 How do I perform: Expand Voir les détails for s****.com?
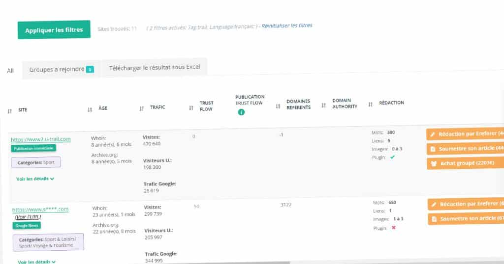click(36, 262)
